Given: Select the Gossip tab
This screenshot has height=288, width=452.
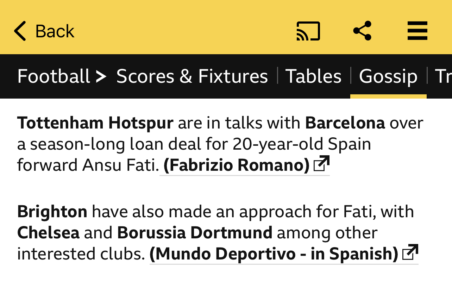Looking at the screenshot, I should click(x=388, y=76).
